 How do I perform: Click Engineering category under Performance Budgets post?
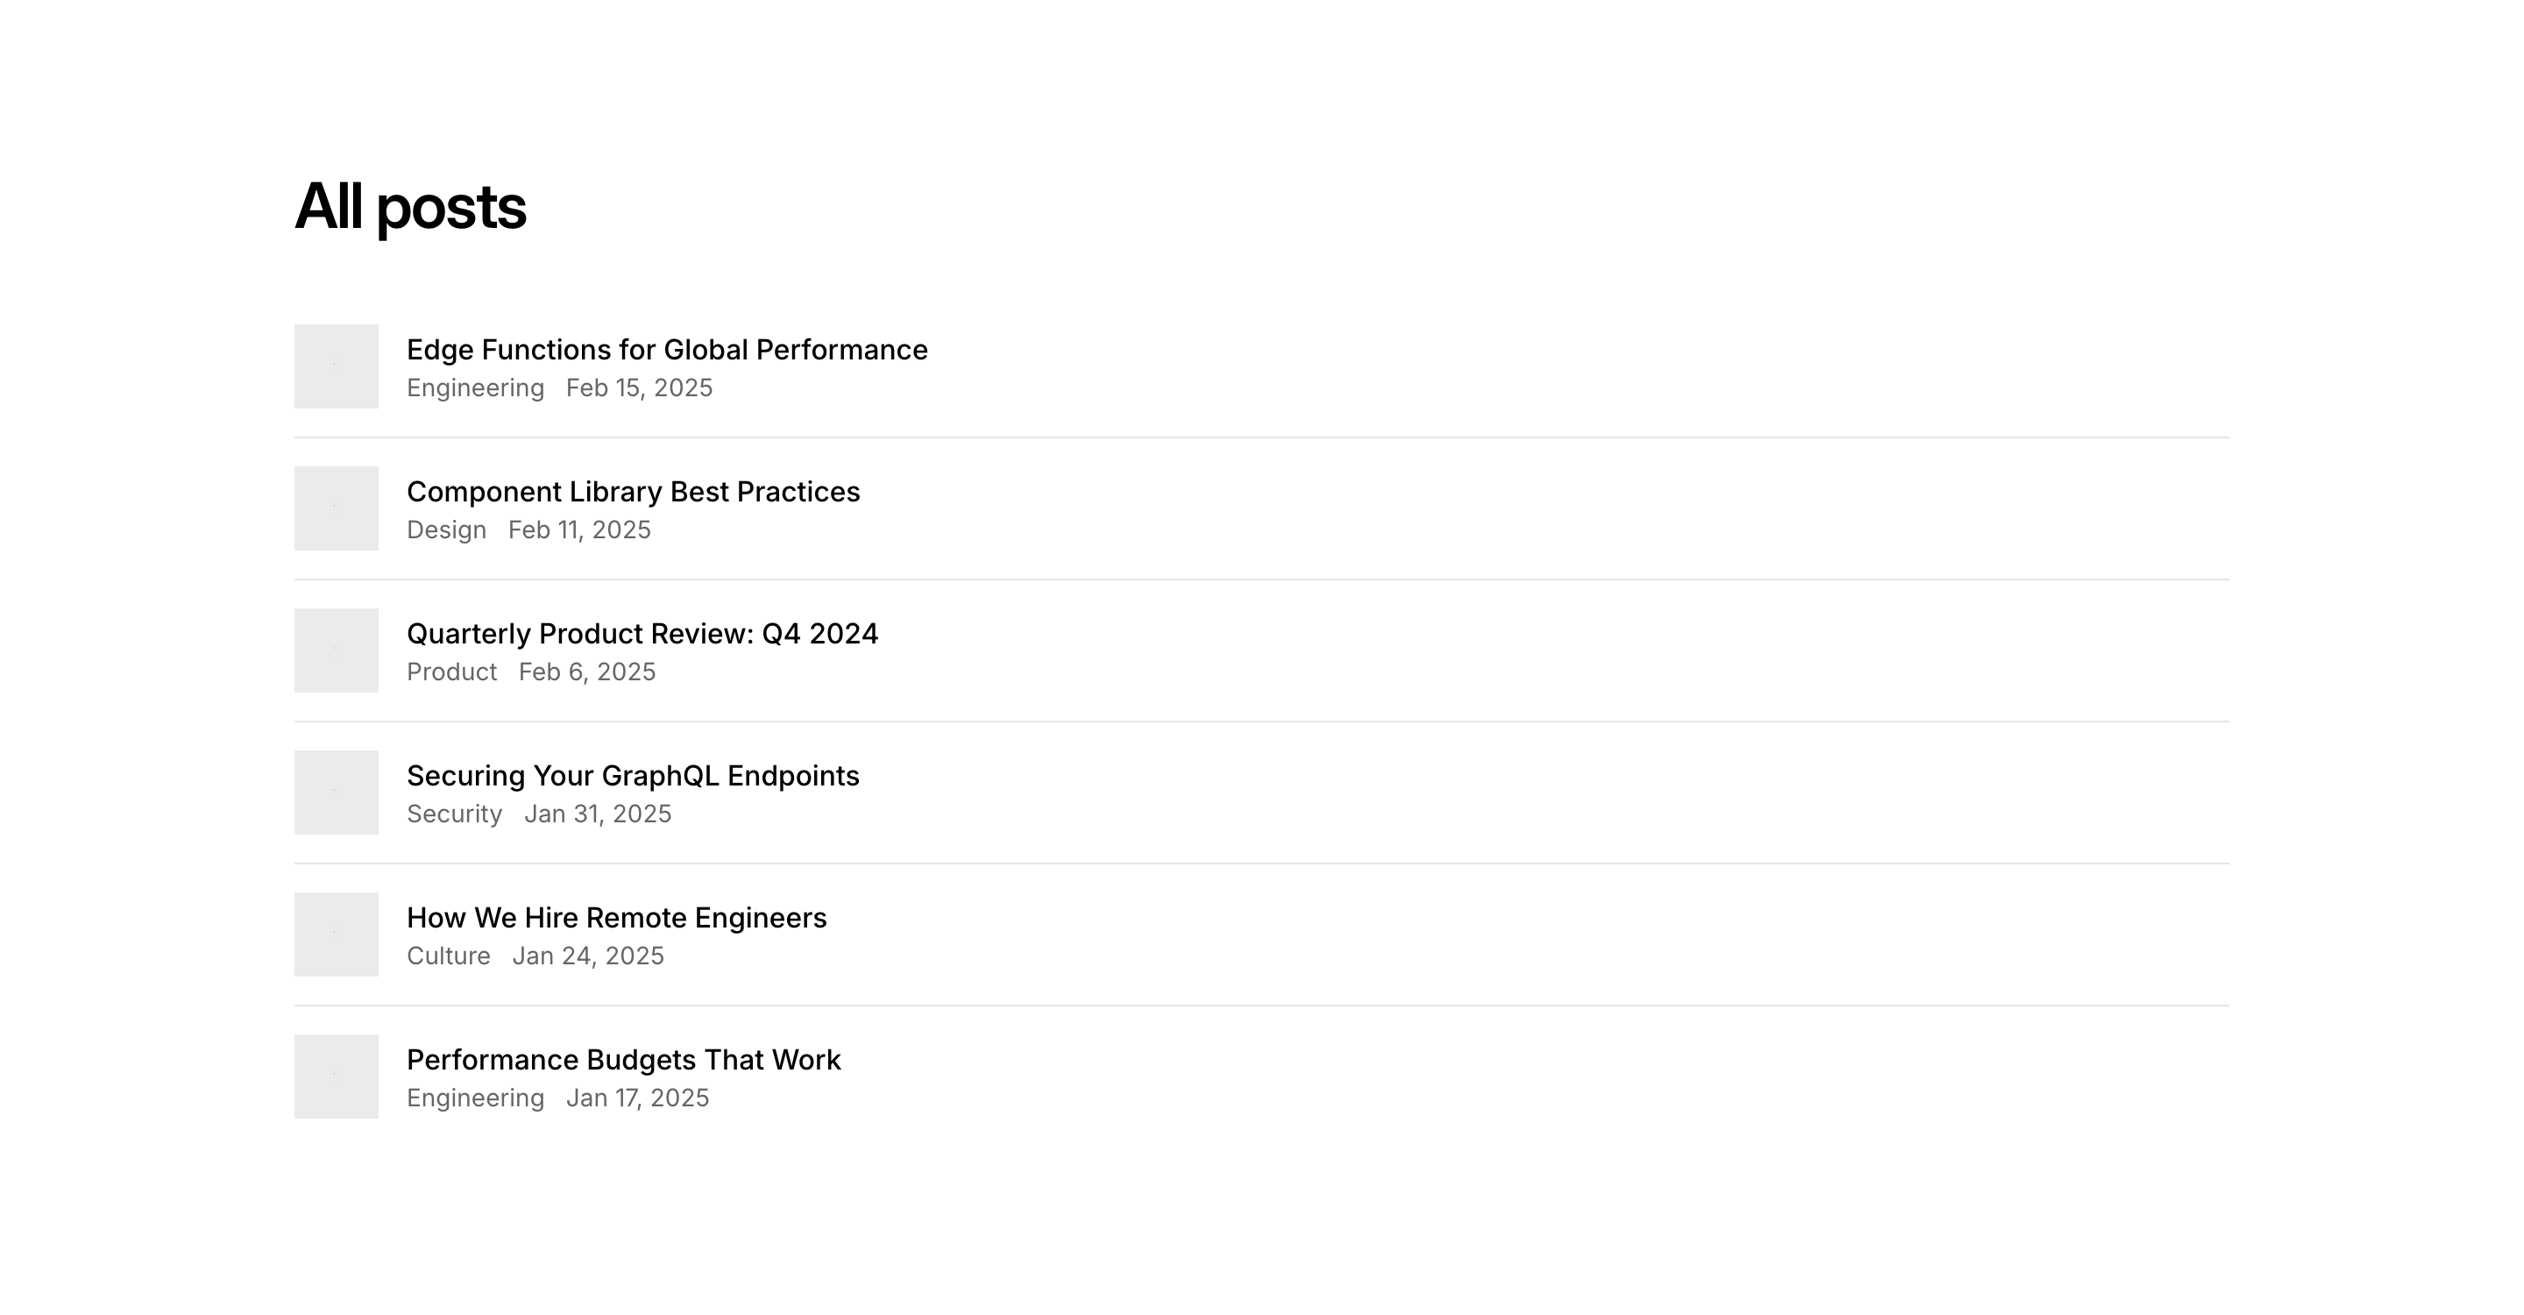click(x=475, y=1098)
